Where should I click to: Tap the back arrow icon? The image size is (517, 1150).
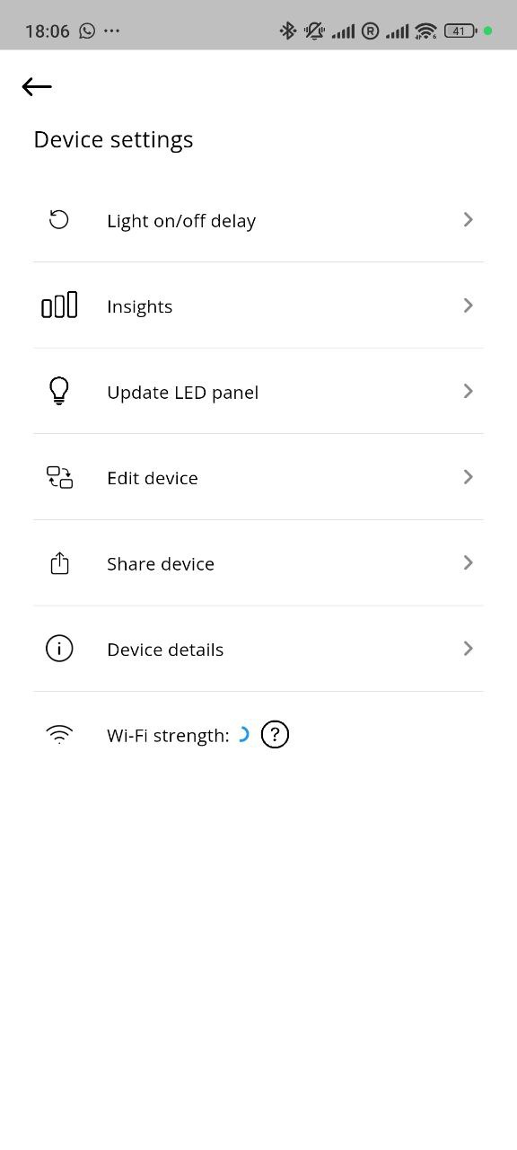coord(37,86)
